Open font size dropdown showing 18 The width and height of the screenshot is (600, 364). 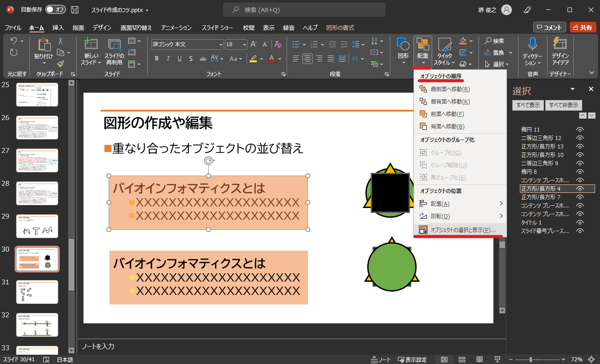pos(244,44)
